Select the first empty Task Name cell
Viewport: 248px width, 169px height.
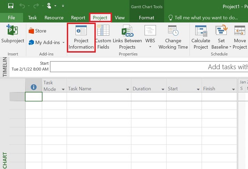[99, 97]
